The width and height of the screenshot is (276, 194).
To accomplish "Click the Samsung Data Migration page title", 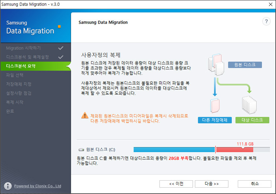I will pyautogui.click(x=103, y=22).
